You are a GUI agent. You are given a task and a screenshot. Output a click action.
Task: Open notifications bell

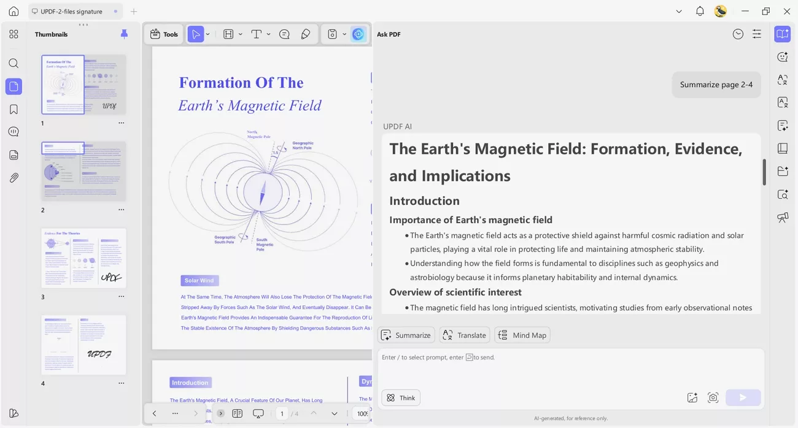tap(700, 11)
